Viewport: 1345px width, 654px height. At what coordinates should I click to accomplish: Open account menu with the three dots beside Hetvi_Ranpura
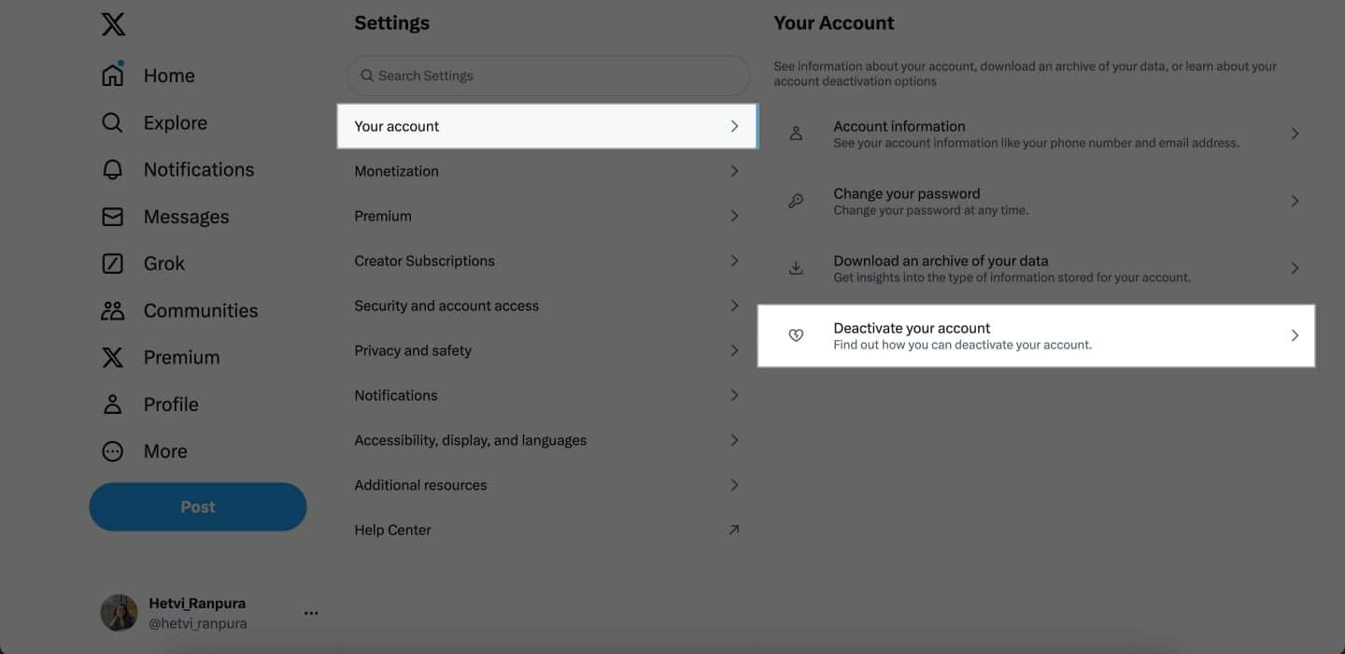tap(311, 613)
